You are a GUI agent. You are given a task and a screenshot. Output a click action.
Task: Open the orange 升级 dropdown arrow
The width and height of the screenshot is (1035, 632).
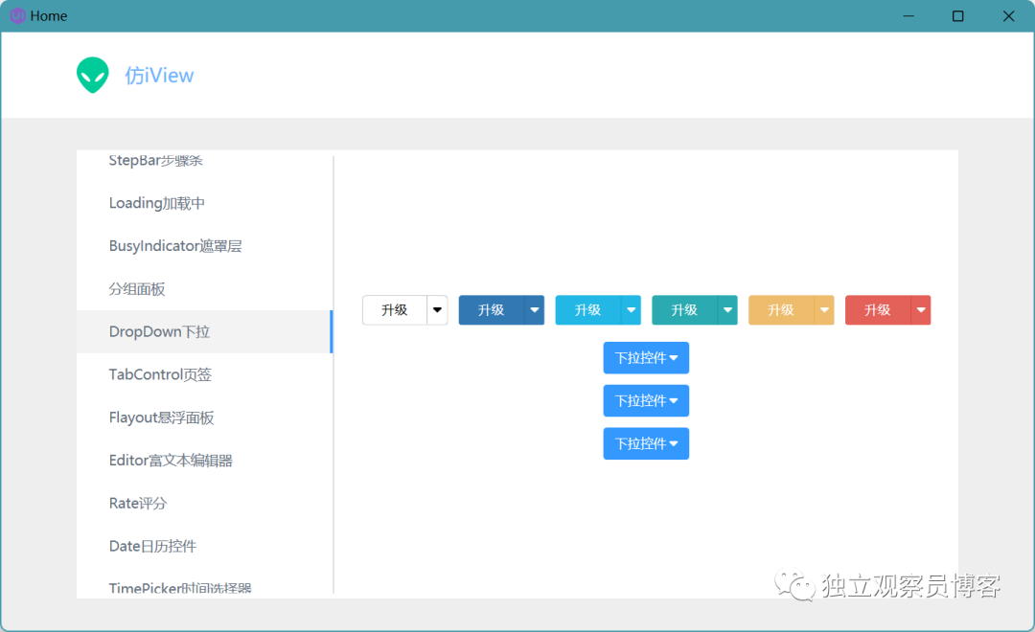pyautogui.click(x=824, y=310)
